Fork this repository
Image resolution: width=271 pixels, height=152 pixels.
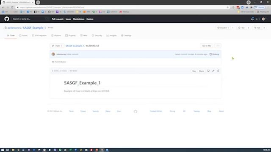[x=257, y=28]
